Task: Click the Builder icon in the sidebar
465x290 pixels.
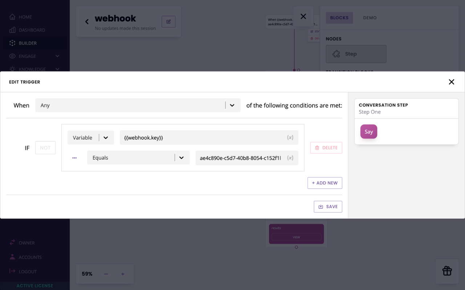Action: point(12,43)
